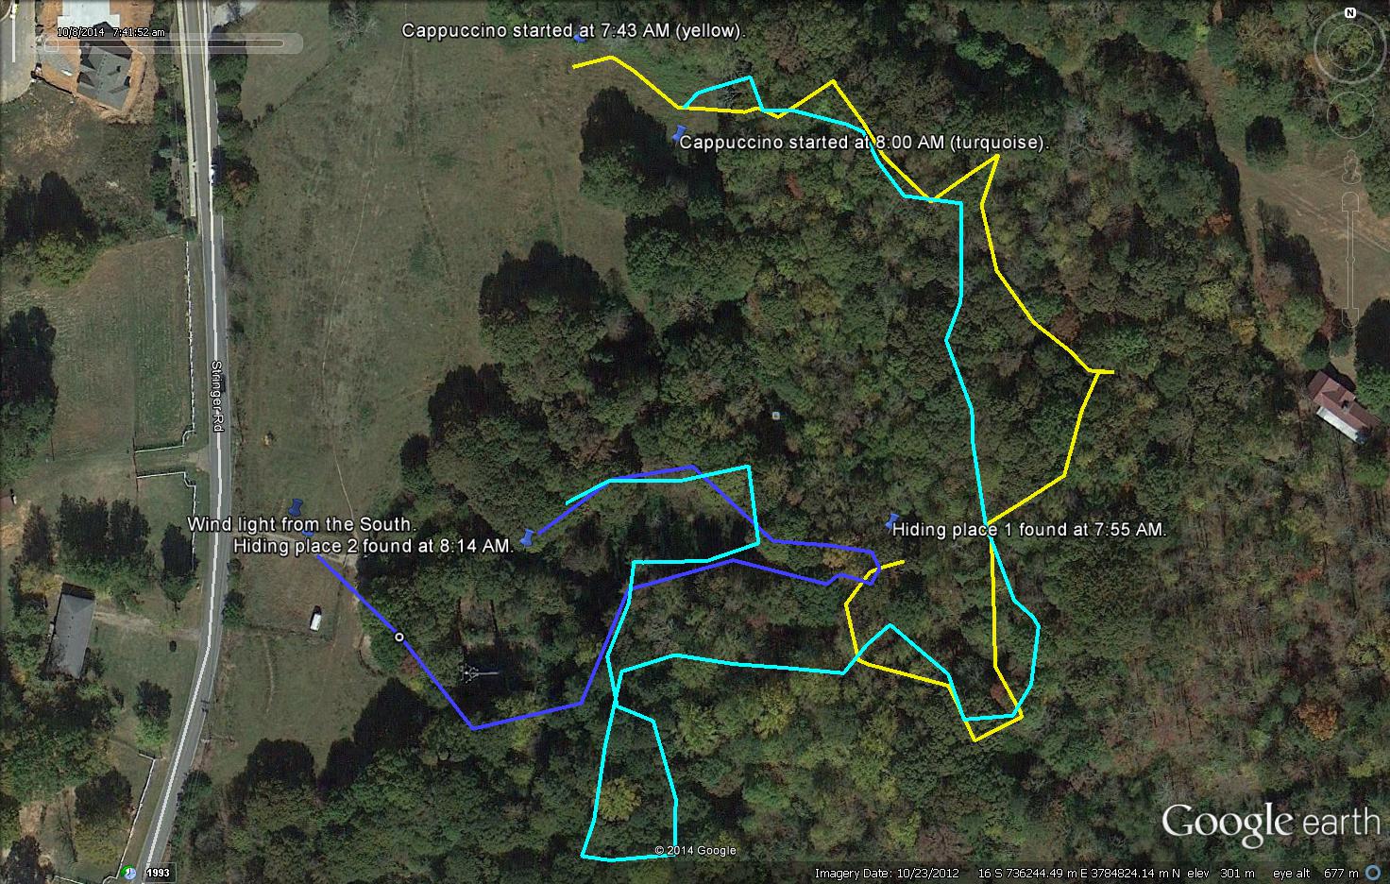Click the white circle track position marker

[399, 637]
